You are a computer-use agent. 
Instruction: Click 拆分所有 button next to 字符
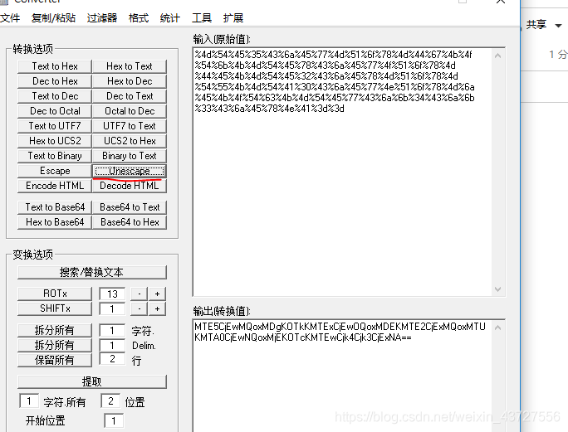pos(55,330)
